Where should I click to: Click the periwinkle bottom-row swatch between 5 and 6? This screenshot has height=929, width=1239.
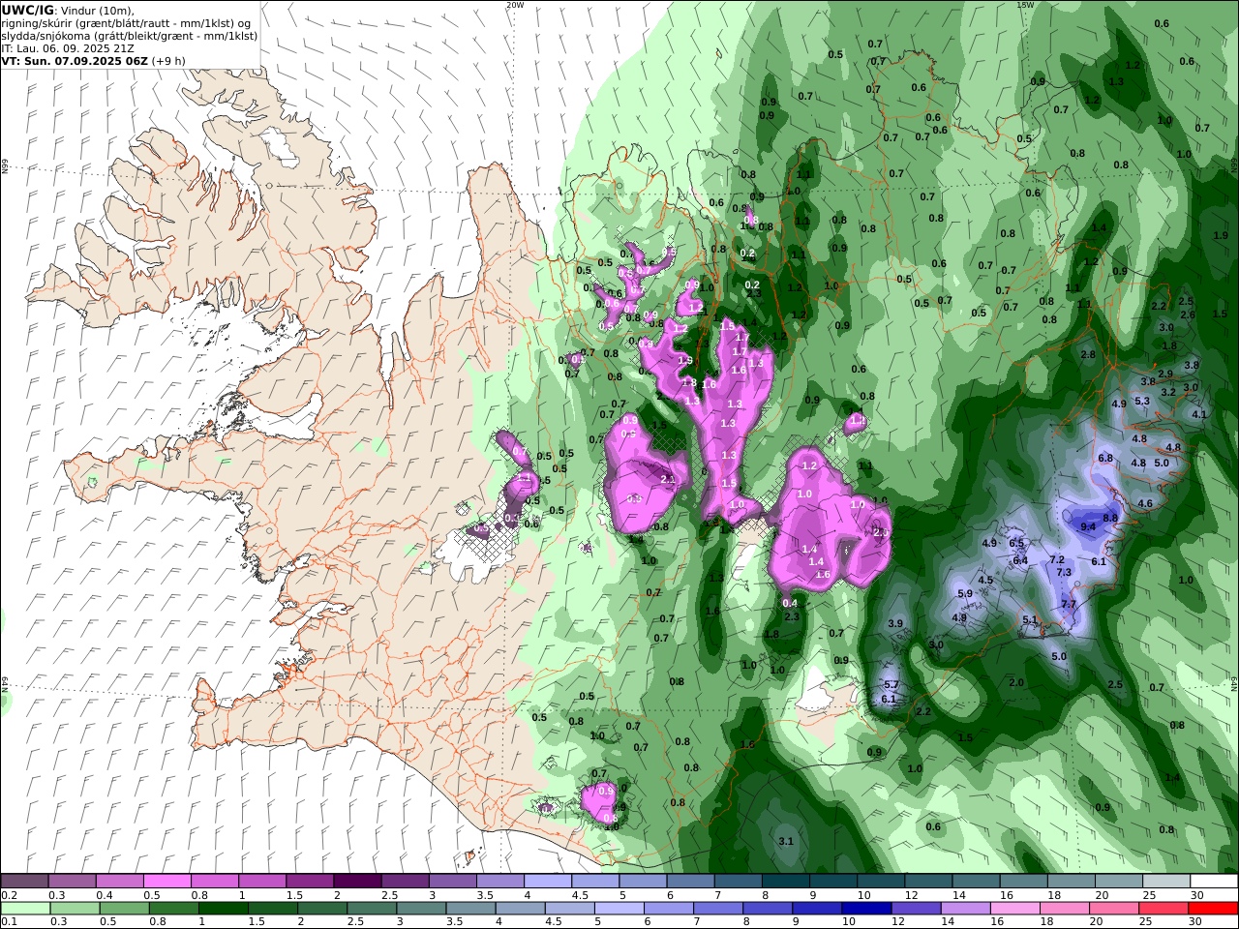click(x=619, y=909)
